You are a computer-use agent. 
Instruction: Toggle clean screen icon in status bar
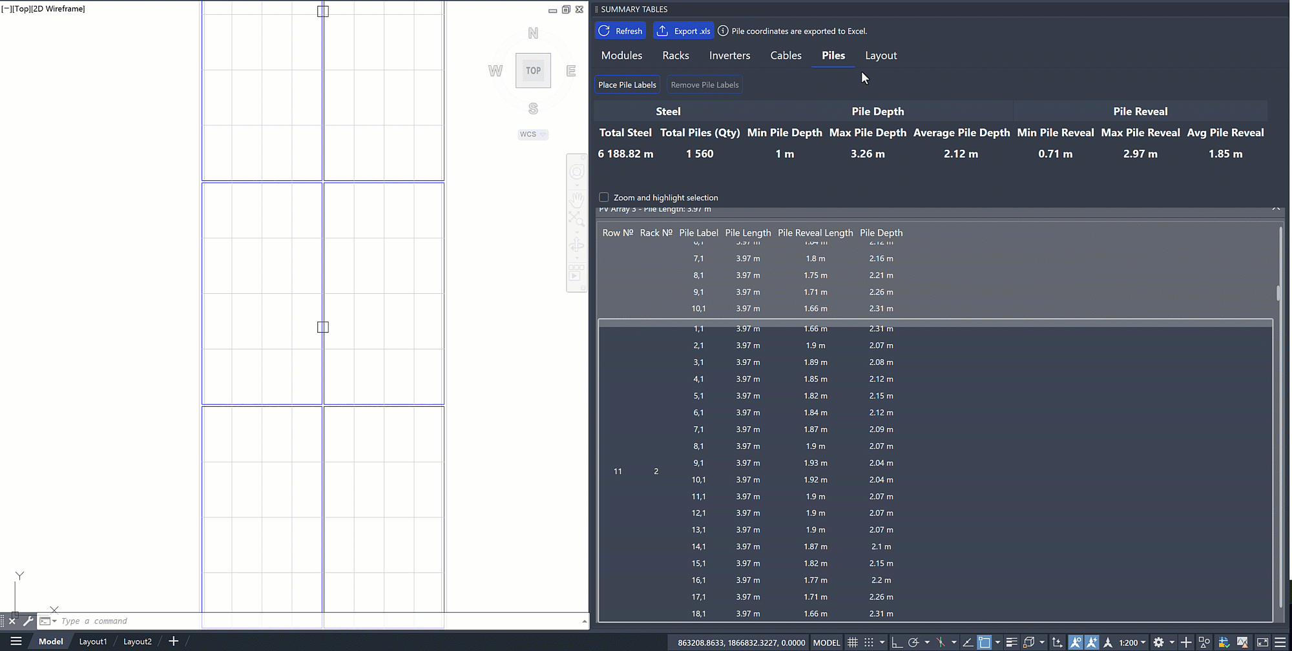[x=1262, y=642]
